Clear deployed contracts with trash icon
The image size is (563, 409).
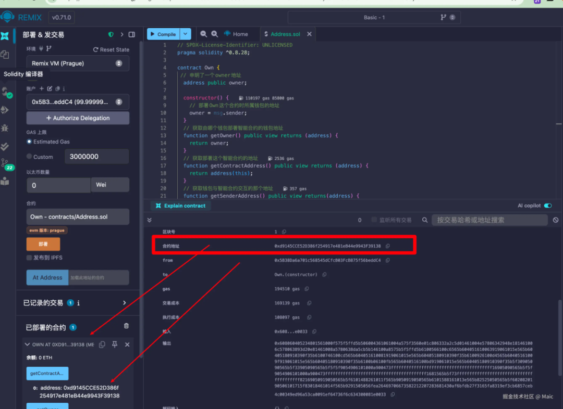(126, 326)
